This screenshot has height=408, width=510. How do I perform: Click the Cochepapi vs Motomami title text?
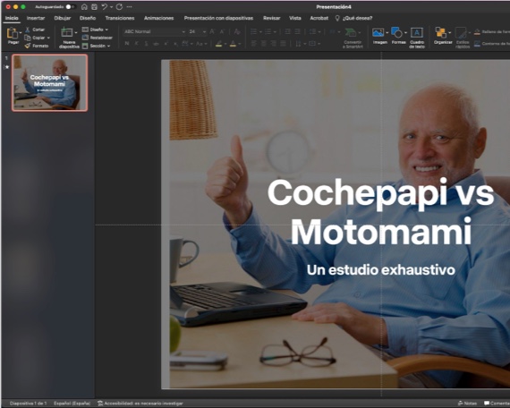point(381,212)
